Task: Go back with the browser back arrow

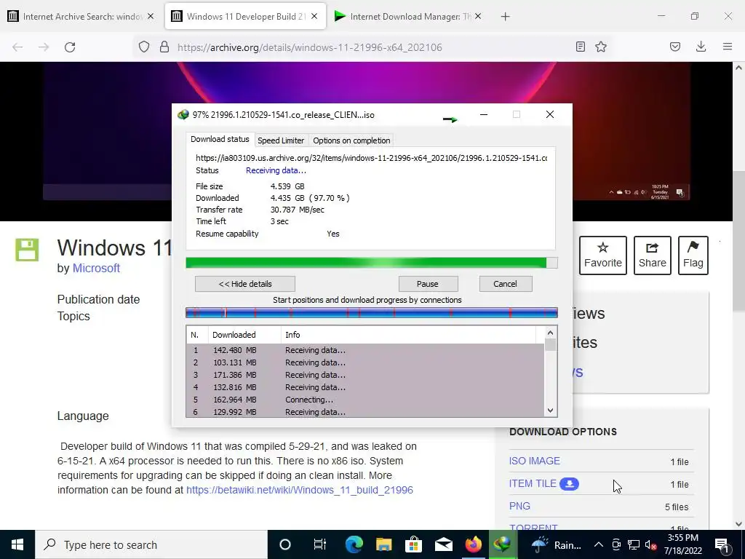Action: coord(17,47)
